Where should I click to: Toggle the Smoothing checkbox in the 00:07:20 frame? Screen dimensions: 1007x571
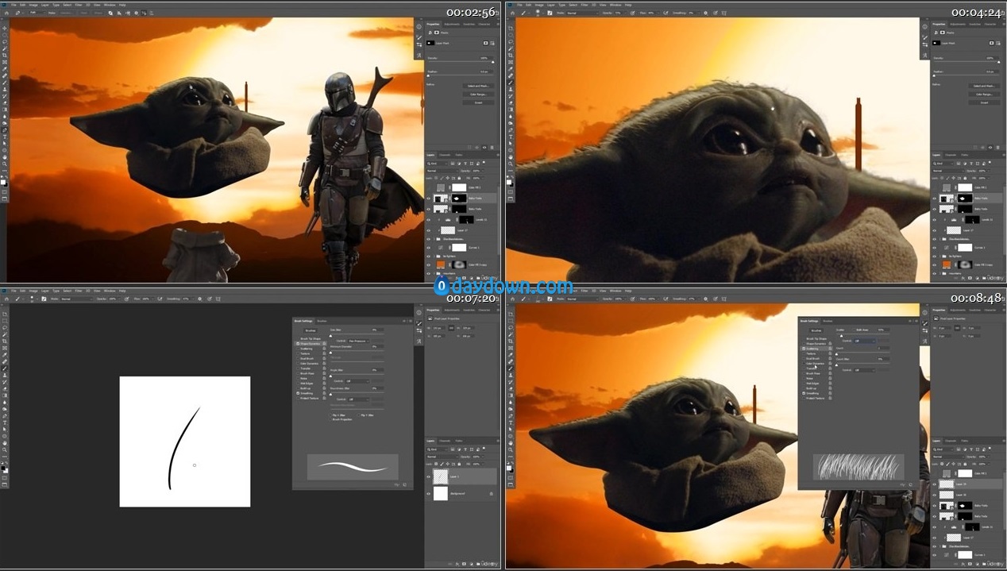click(x=298, y=393)
